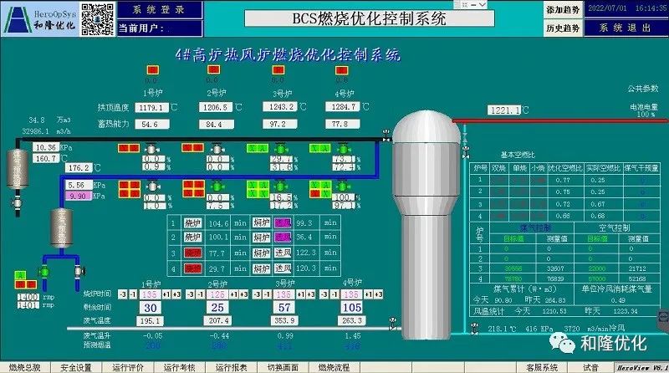Viewport: 669px width, 373px height.
Task: Open the 运行评价 page
Action: click(x=128, y=367)
